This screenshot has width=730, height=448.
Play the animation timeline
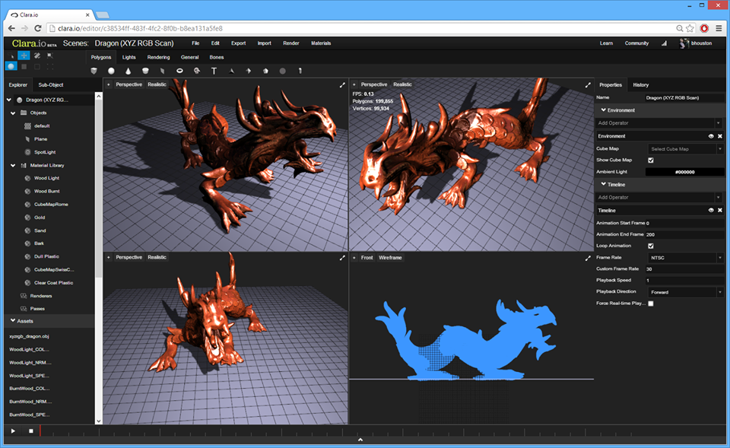point(13,431)
